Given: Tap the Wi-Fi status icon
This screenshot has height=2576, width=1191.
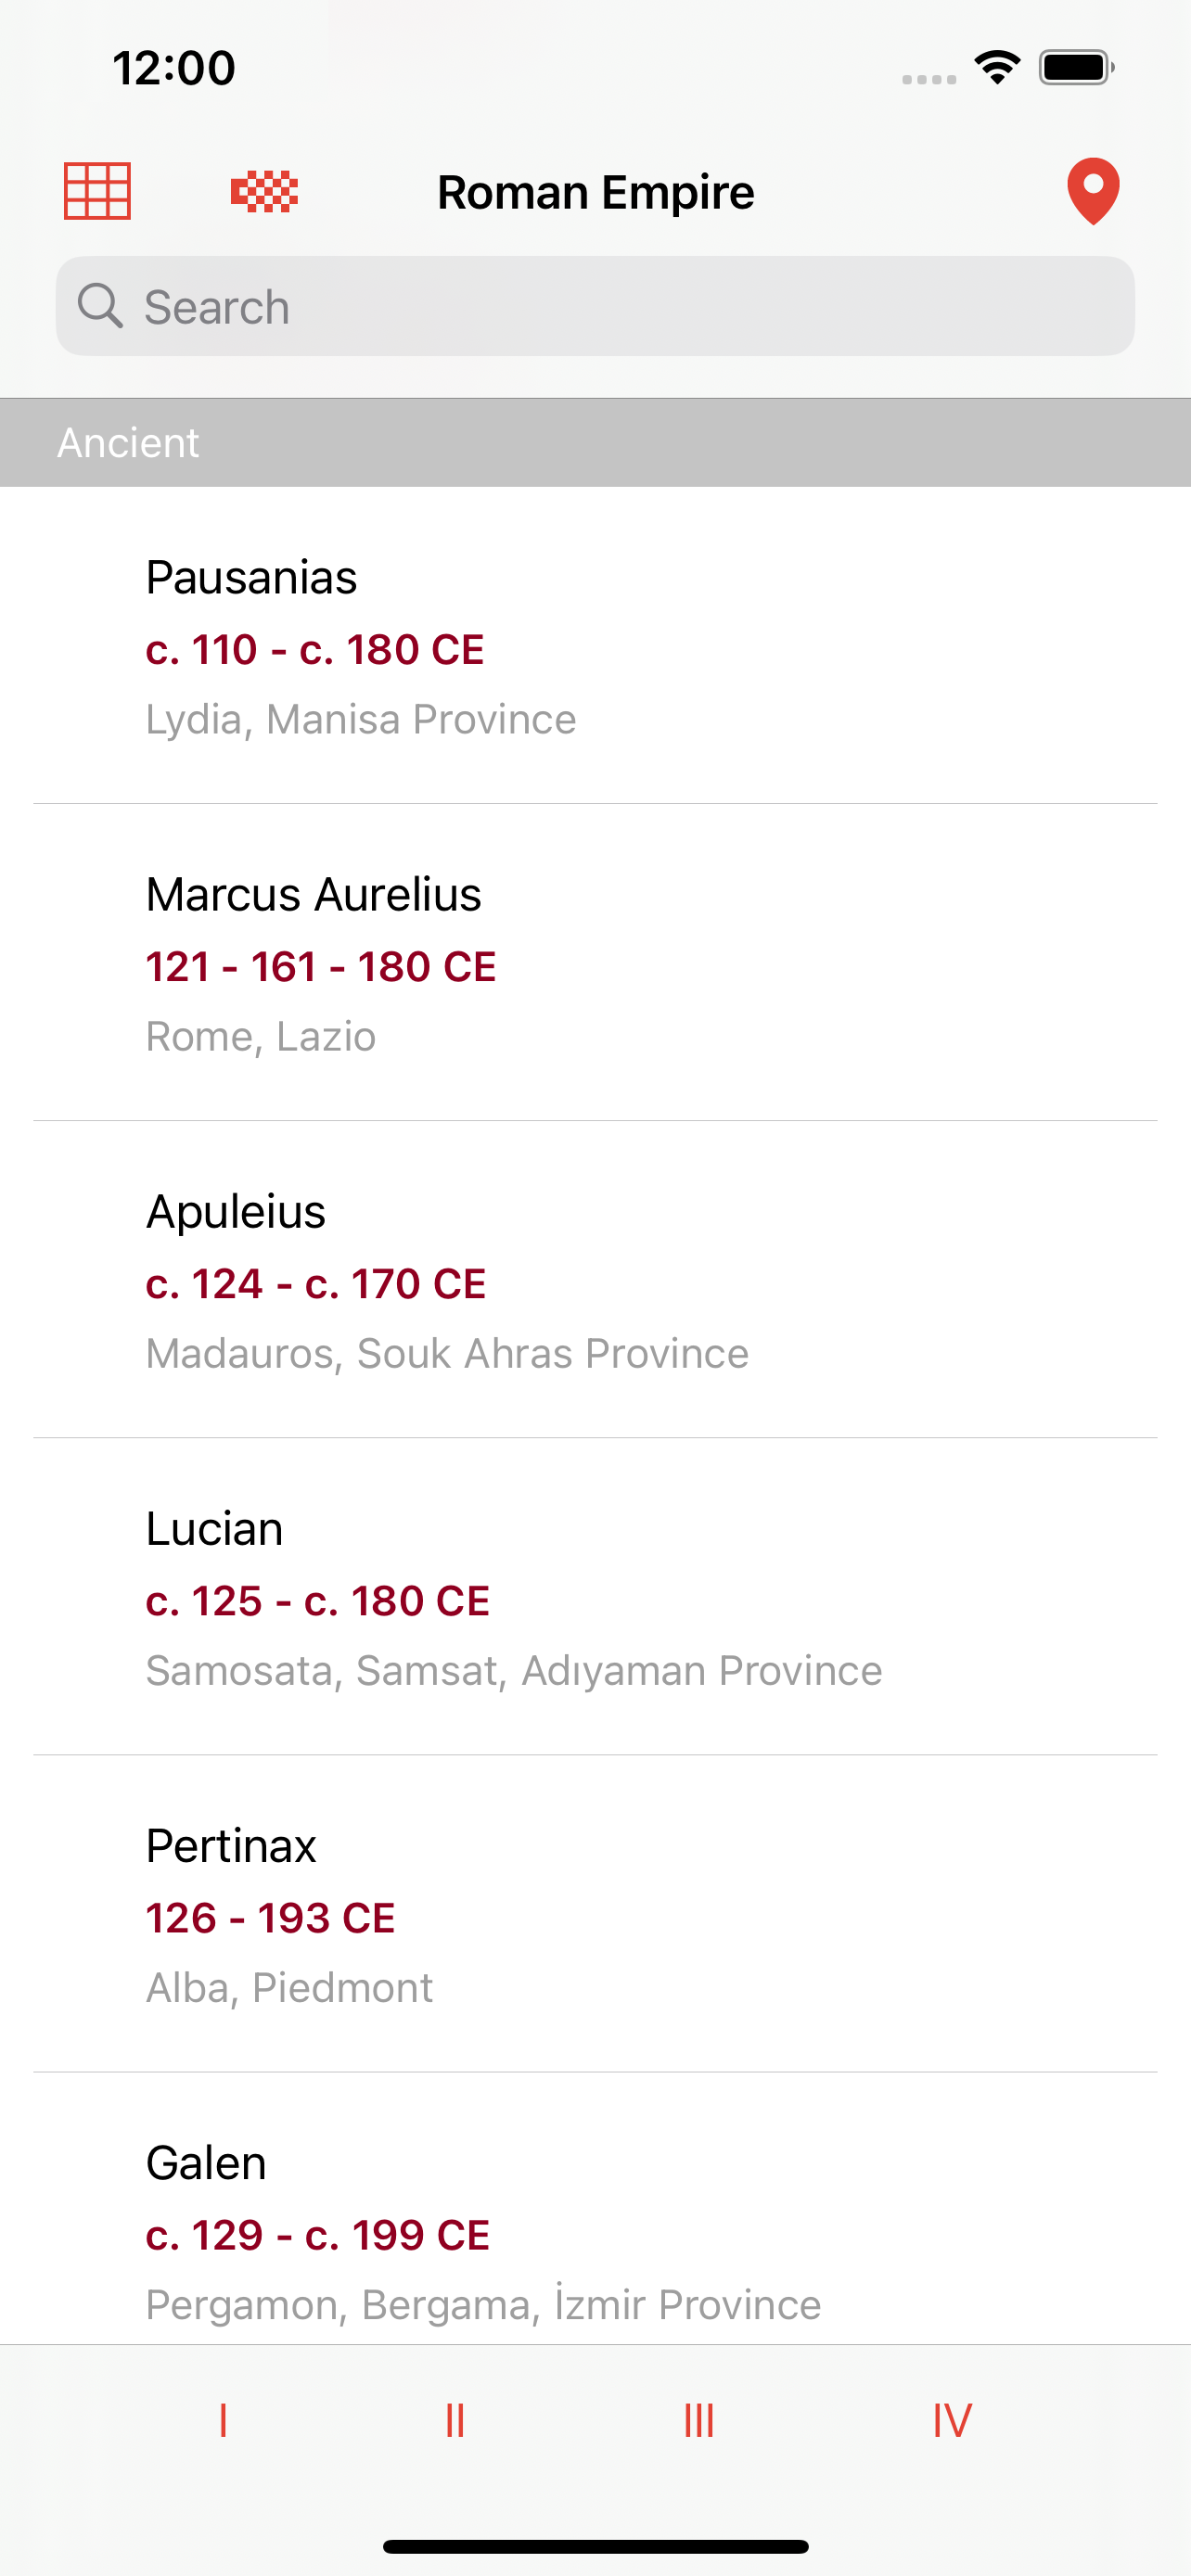Looking at the screenshot, I should (x=997, y=68).
